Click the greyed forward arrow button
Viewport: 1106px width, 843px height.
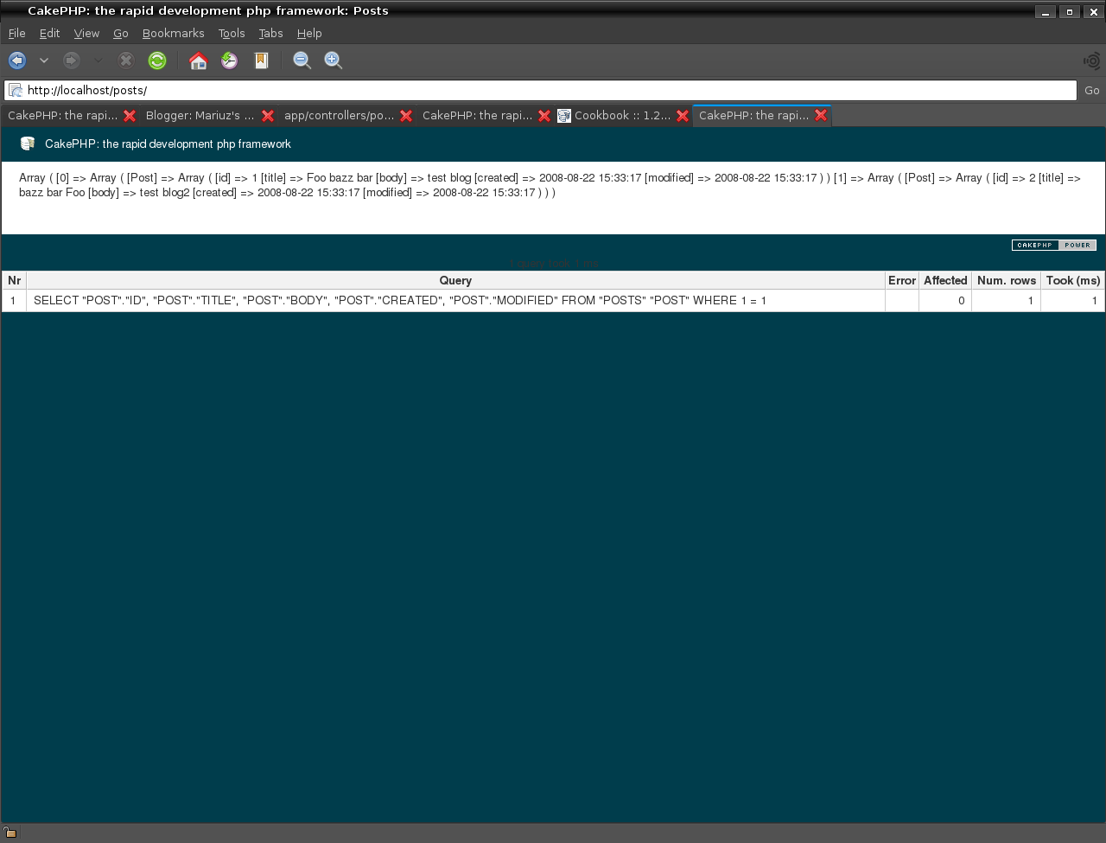(x=72, y=61)
